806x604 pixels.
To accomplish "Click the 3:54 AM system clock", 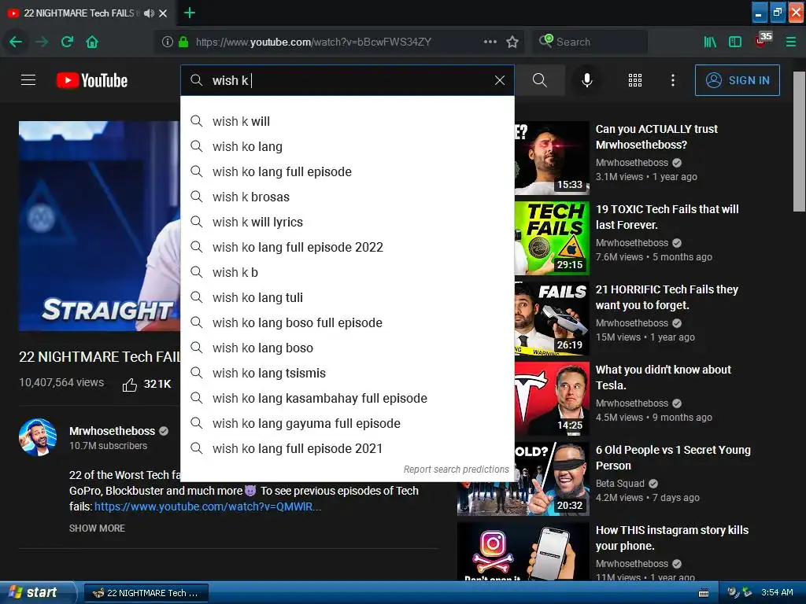I will click(777, 592).
